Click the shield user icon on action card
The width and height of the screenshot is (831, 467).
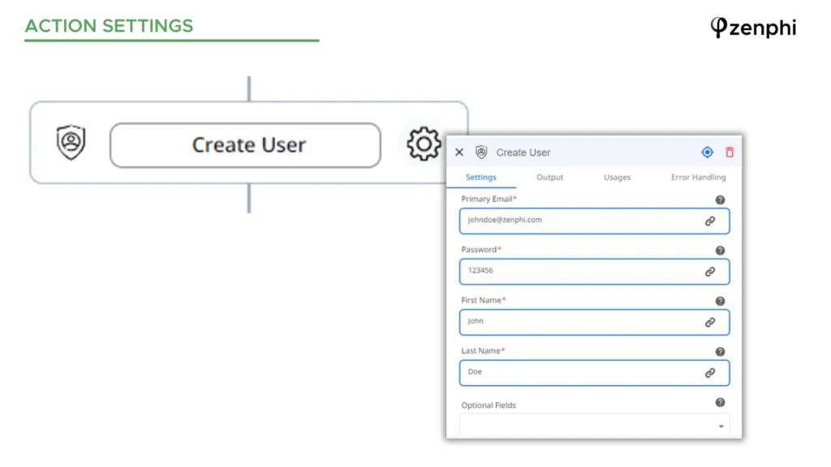(71, 142)
